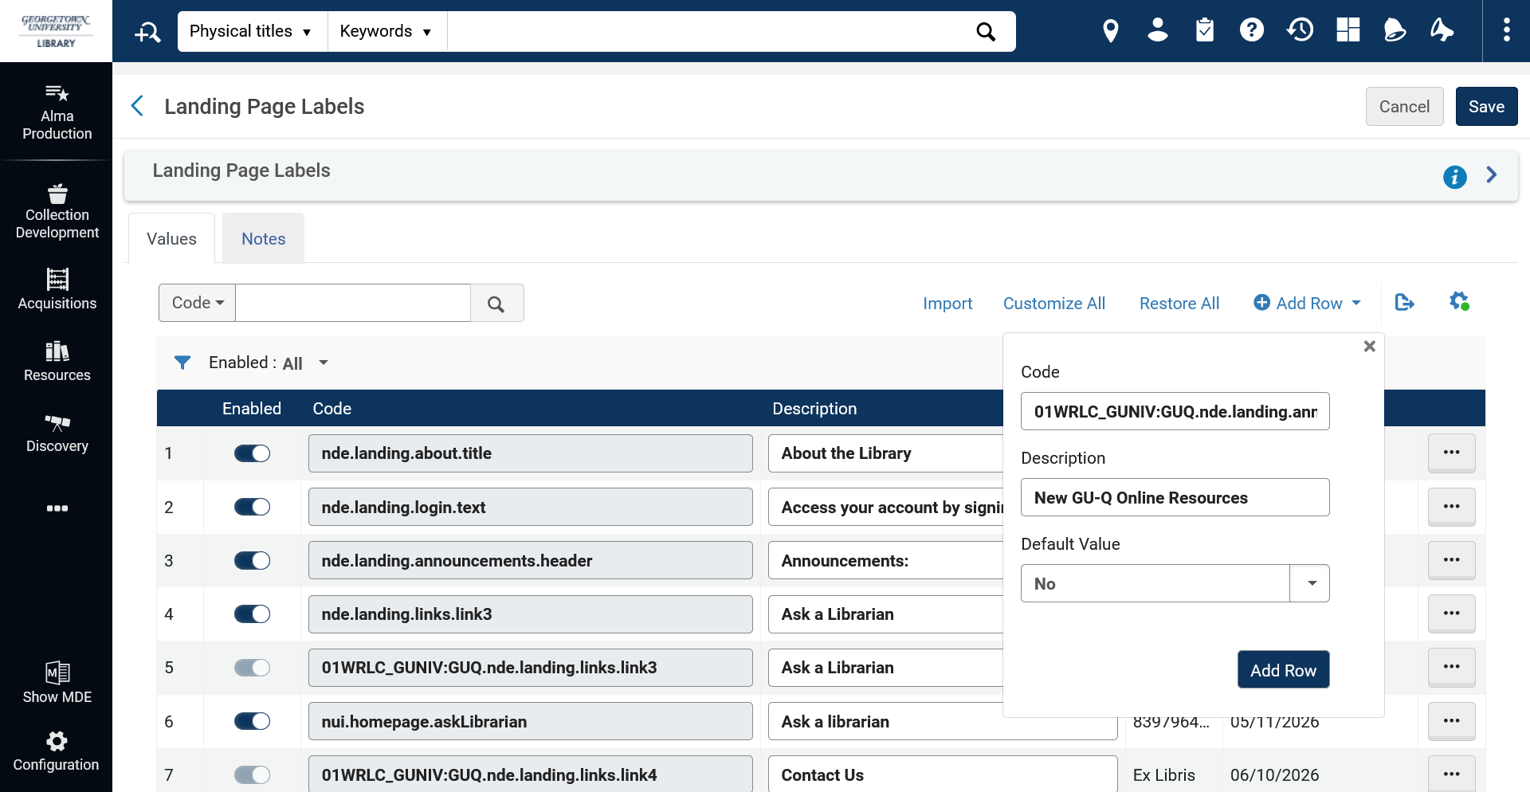
Task: Open the location pin menu
Action: (1110, 31)
